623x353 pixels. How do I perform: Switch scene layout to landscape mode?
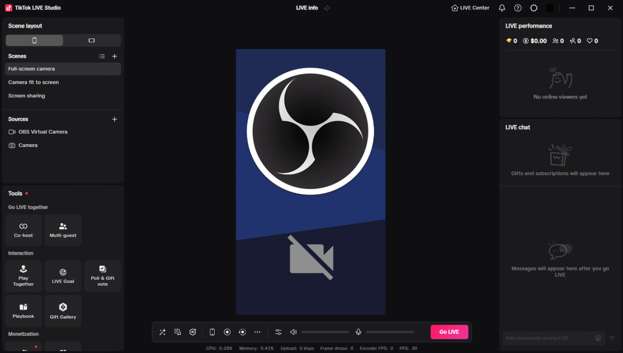[x=92, y=40]
